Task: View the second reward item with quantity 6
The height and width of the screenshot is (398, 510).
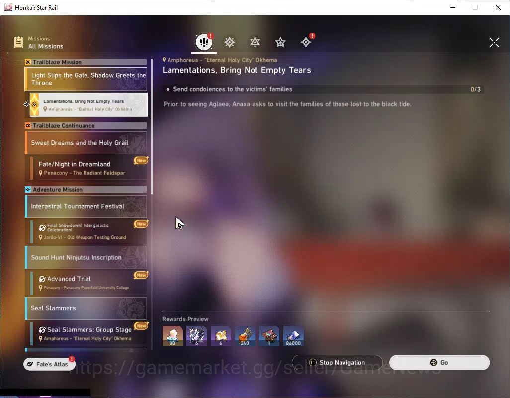Action: point(196,336)
